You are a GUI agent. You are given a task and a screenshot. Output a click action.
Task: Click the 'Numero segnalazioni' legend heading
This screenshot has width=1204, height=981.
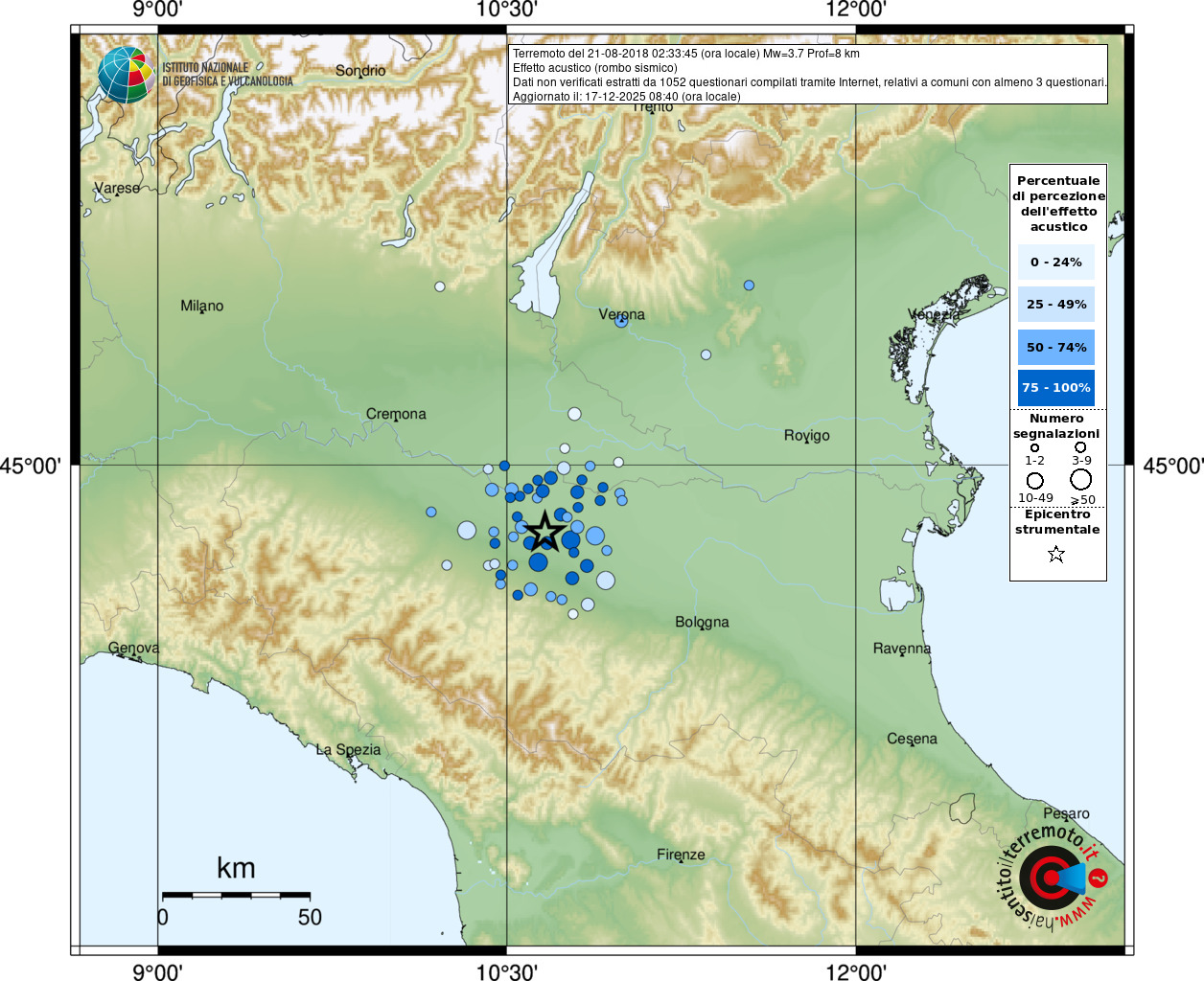click(1056, 426)
